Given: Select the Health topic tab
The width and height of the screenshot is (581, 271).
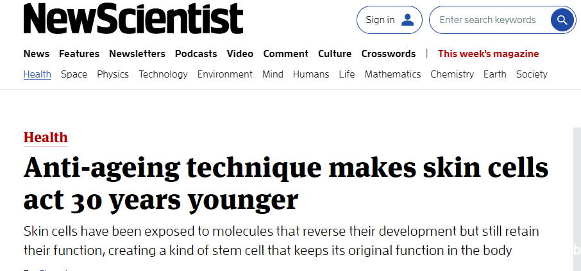Looking at the screenshot, I should point(37,74).
